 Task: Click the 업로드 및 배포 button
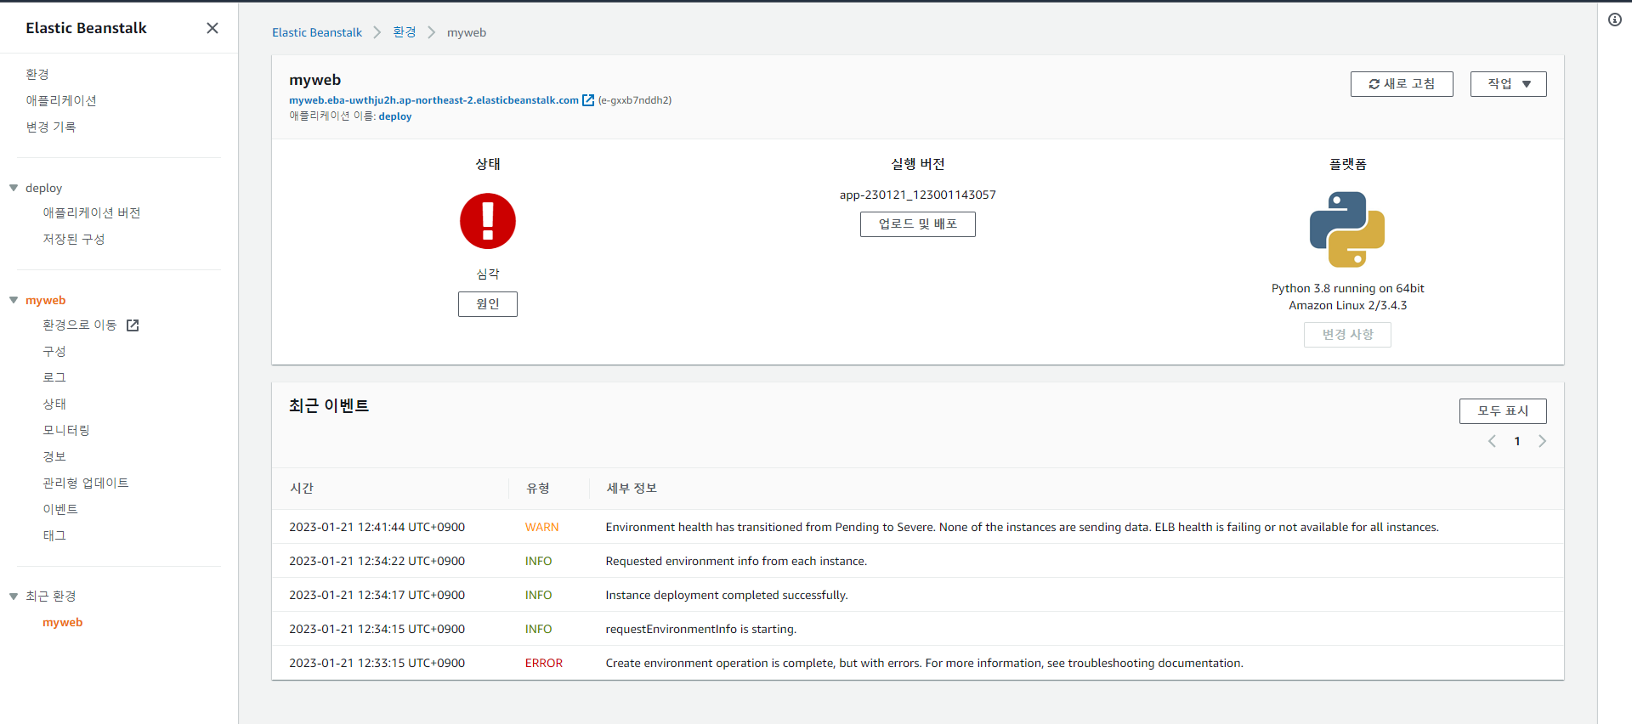[x=918, y=224]
